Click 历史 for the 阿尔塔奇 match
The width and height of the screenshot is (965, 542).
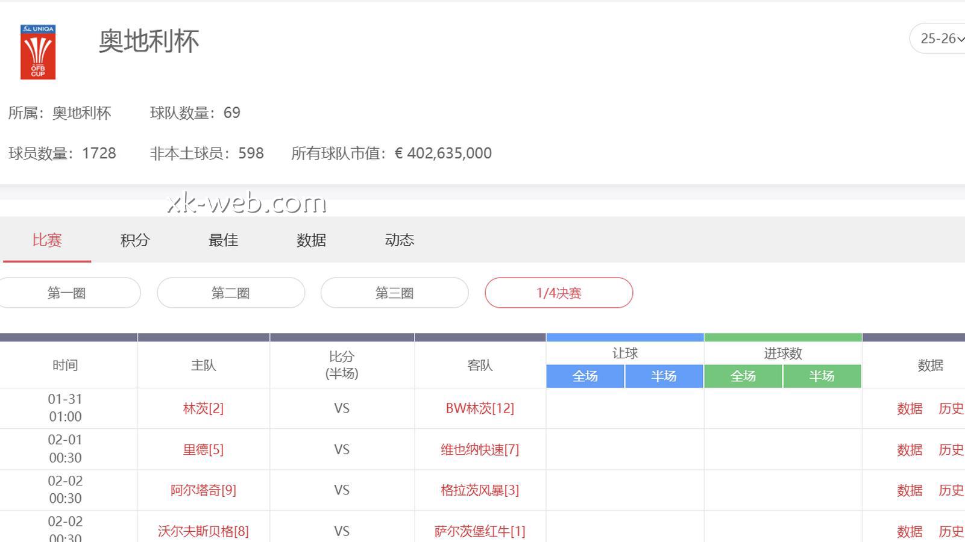(951, 491)
